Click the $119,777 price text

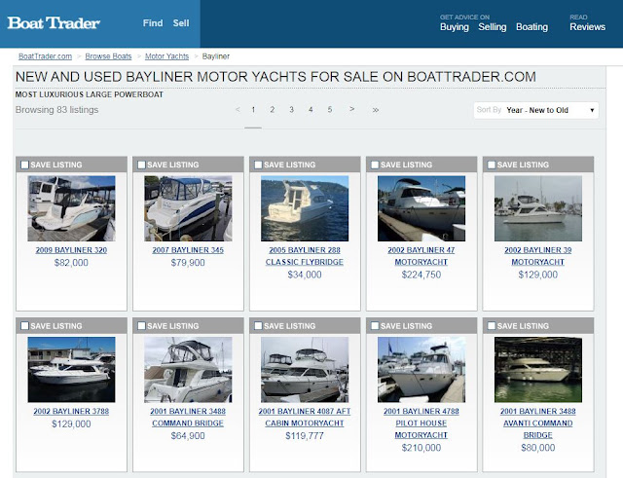point(305,436)
